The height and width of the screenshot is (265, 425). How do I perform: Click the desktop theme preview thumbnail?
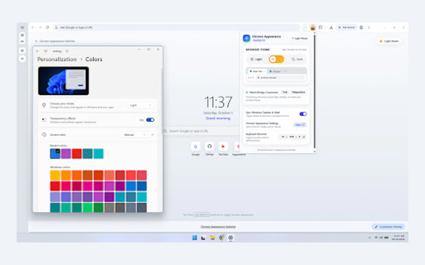[63, 81]
